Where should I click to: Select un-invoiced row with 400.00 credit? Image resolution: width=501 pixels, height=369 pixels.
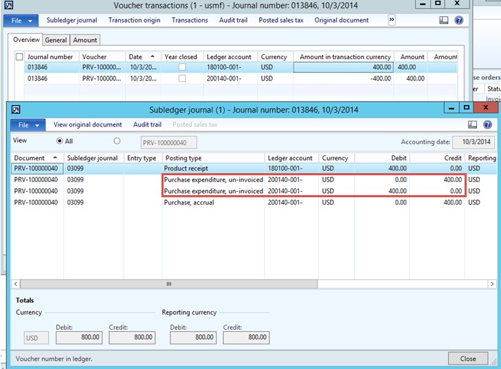[x=254, y=180]
